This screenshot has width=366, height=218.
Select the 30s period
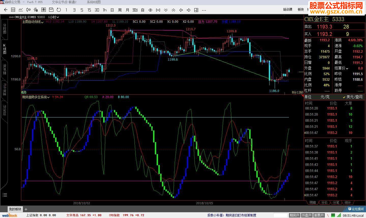135,10
